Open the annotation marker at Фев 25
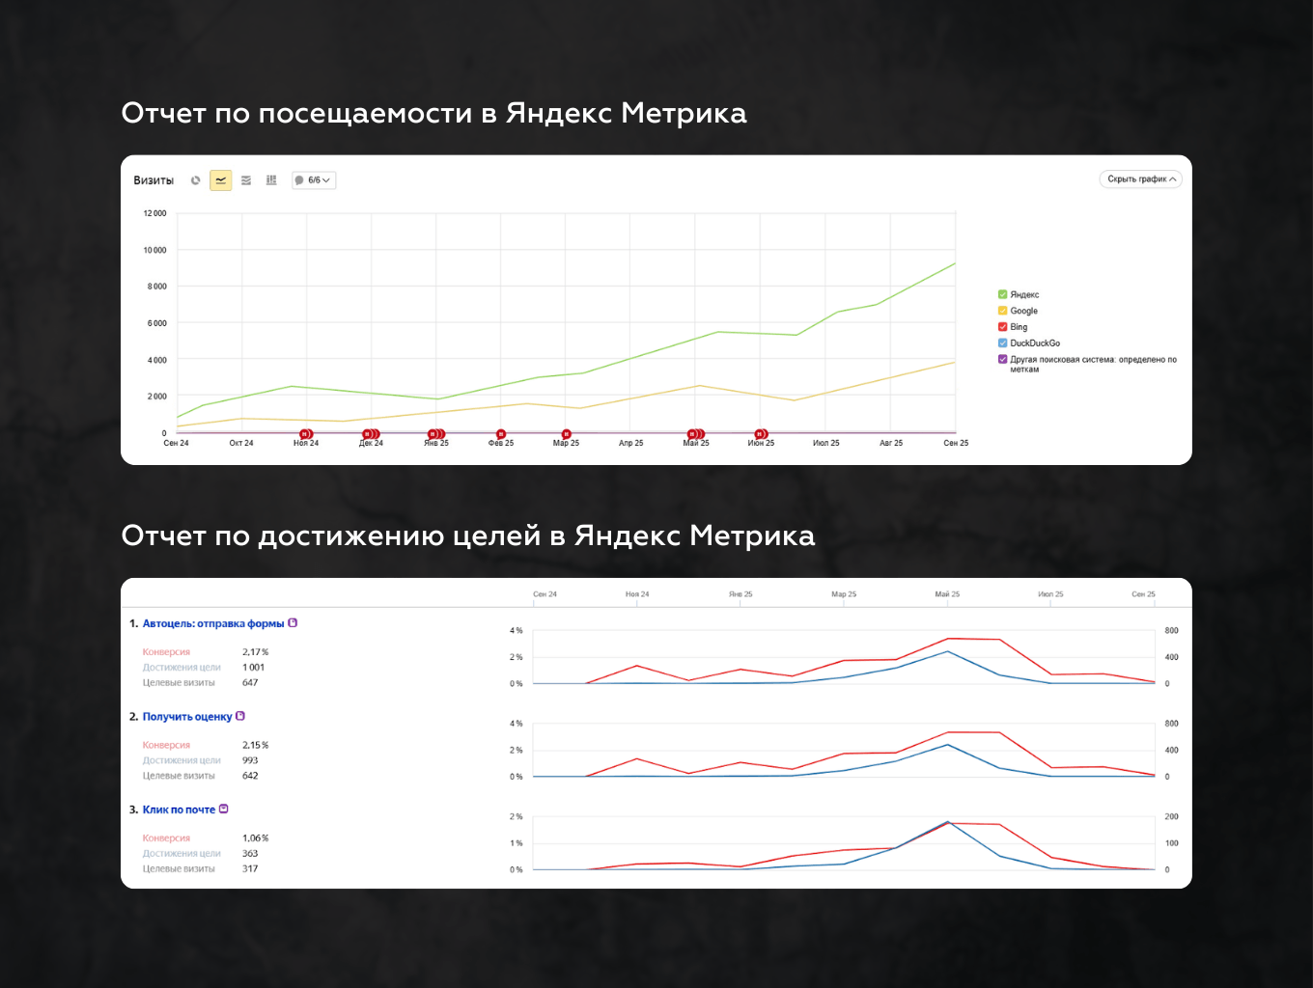Image resolution: width=1313 pixels, height=988 pixels. [501, 434]
